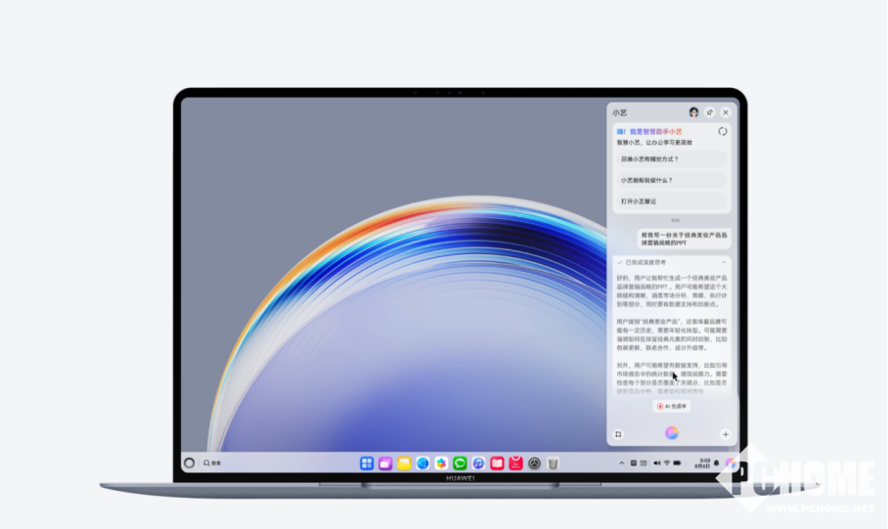Click the second tray icon beside the volume speaker
888x529 pixels.
point(644,463)
